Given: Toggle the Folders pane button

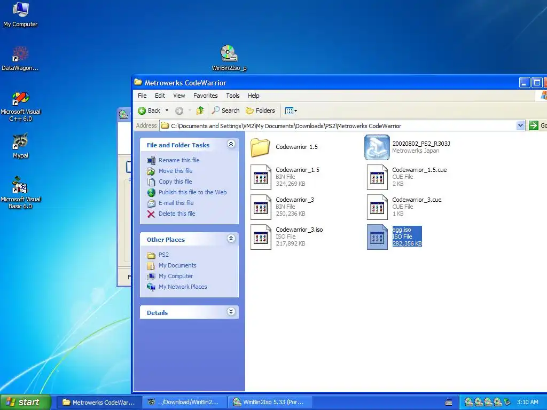Looking at the screenshot, I should (x=260, y=111).
